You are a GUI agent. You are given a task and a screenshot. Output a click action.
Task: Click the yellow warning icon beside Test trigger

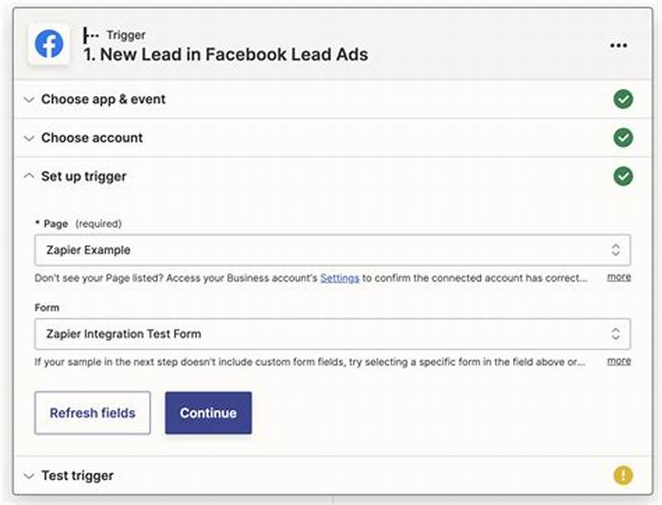[623, 475]
